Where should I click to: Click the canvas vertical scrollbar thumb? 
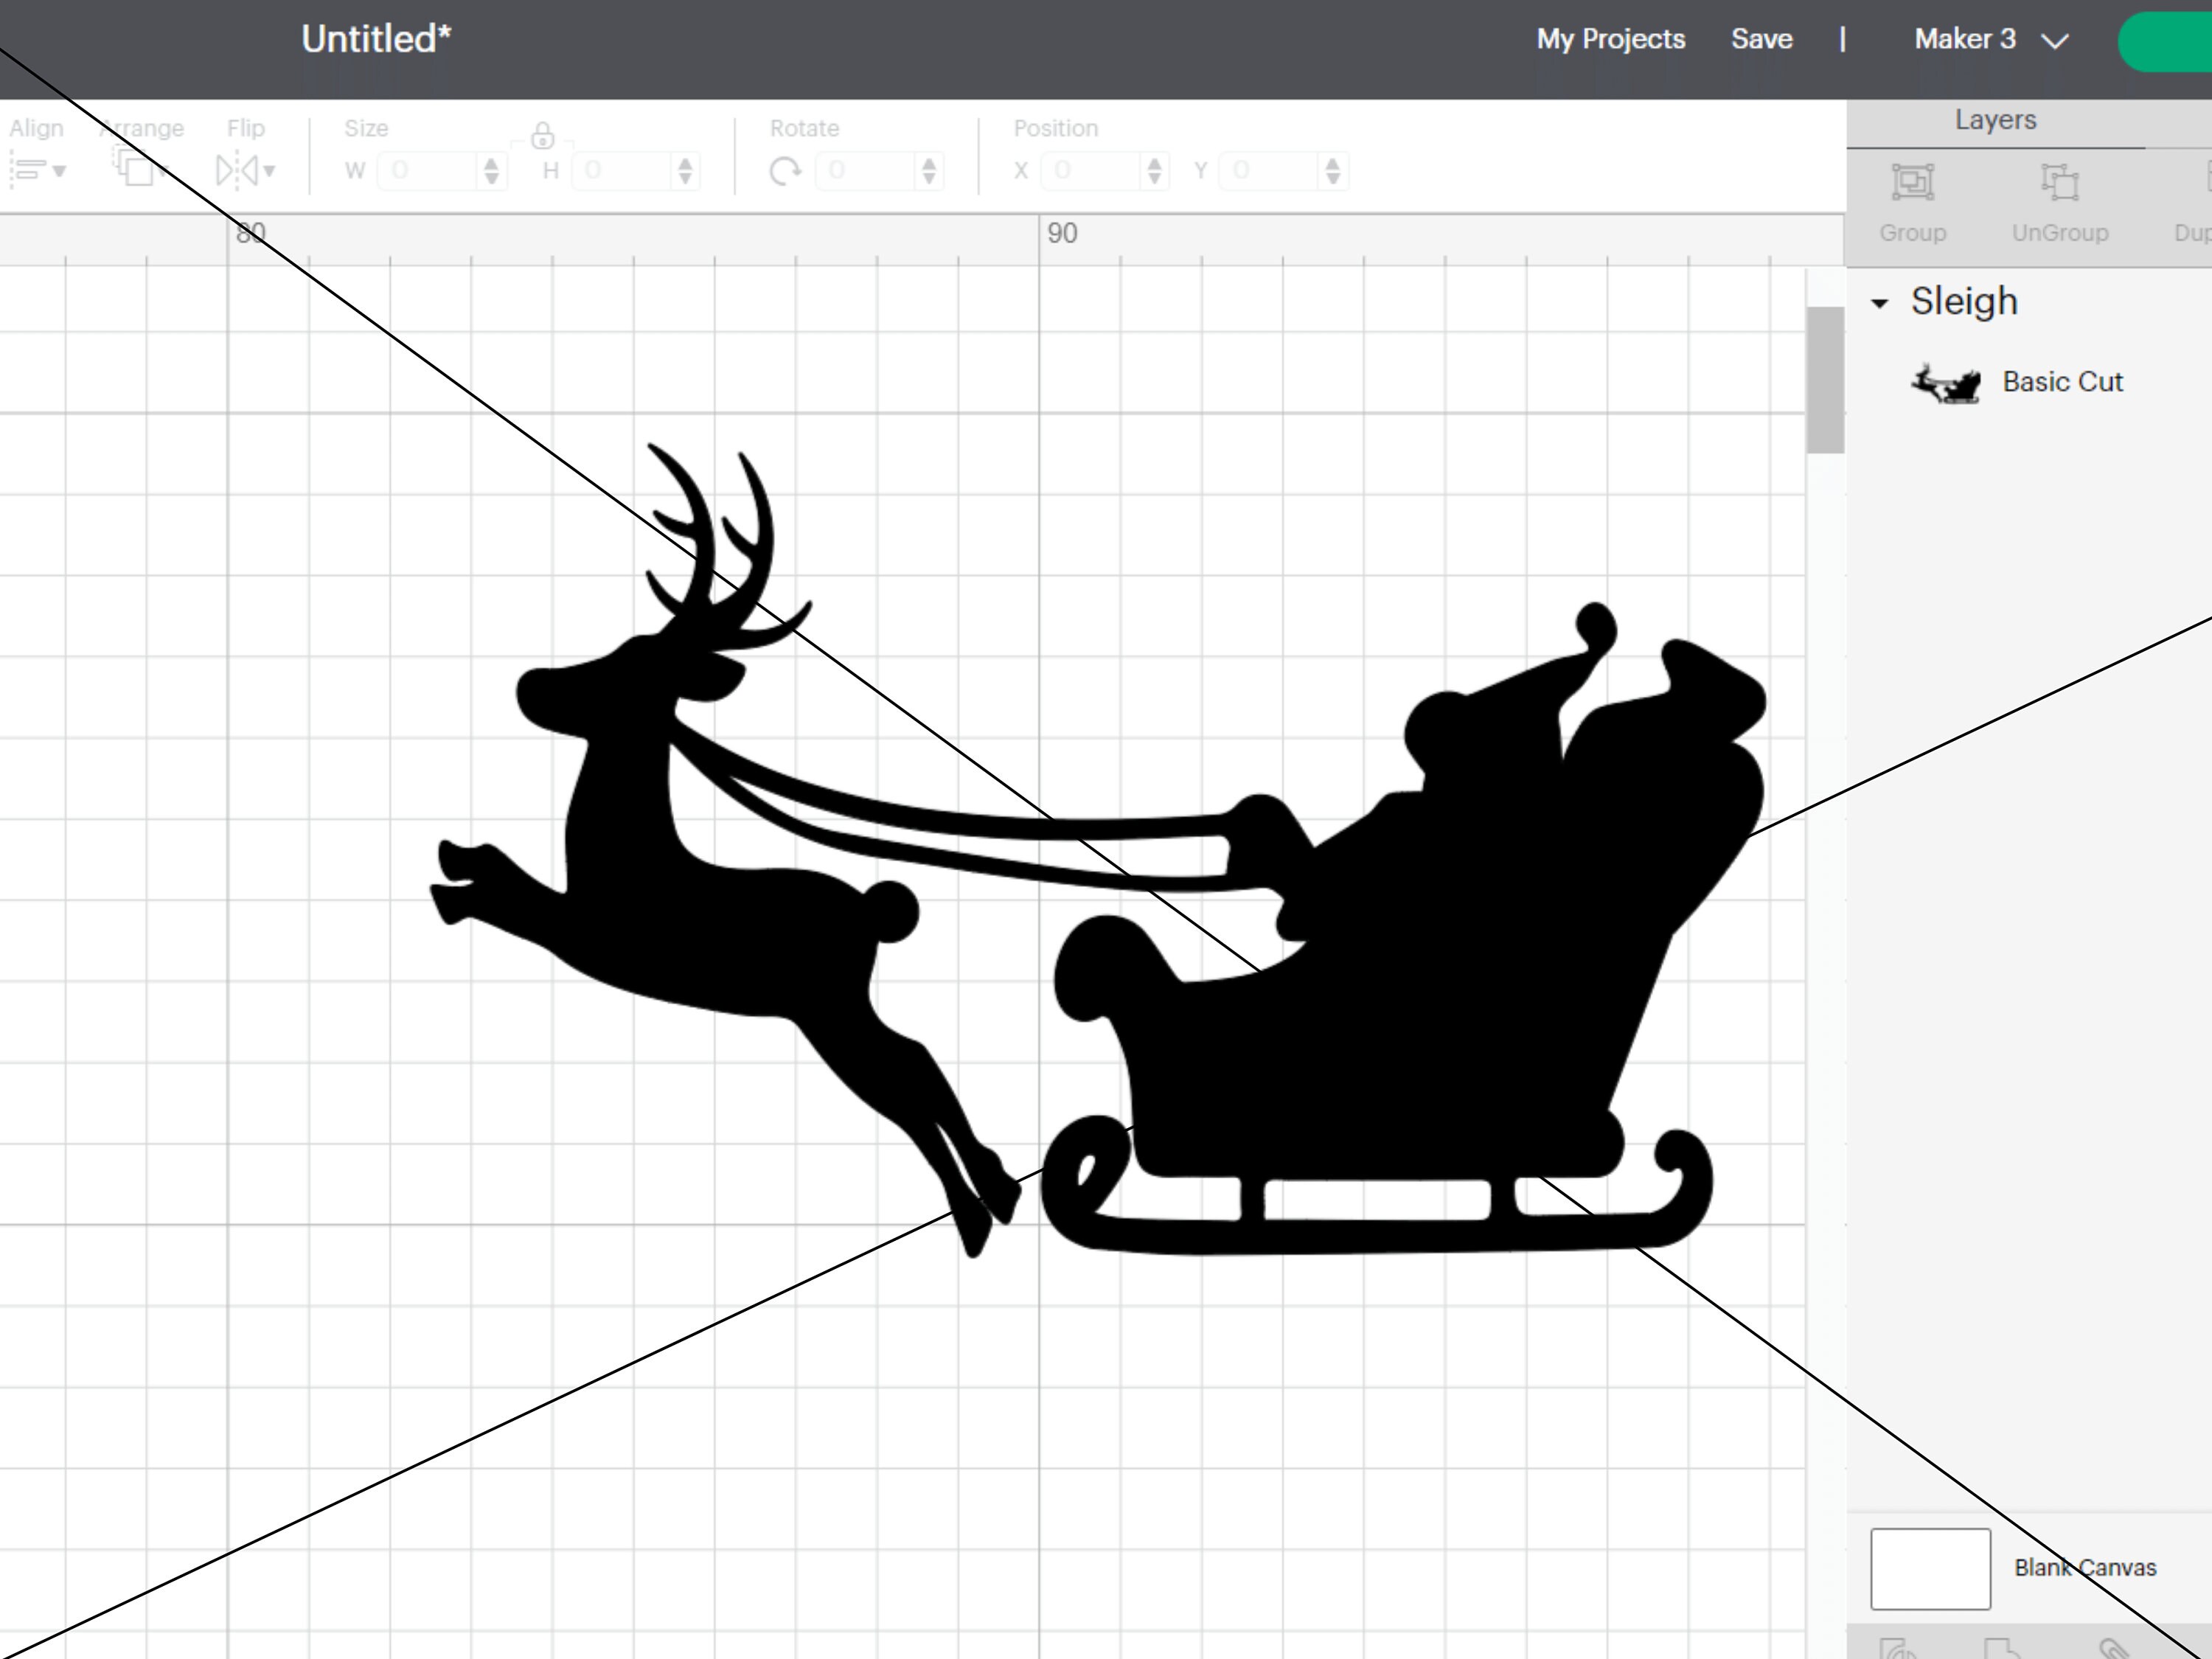[x=1826, y=380]
